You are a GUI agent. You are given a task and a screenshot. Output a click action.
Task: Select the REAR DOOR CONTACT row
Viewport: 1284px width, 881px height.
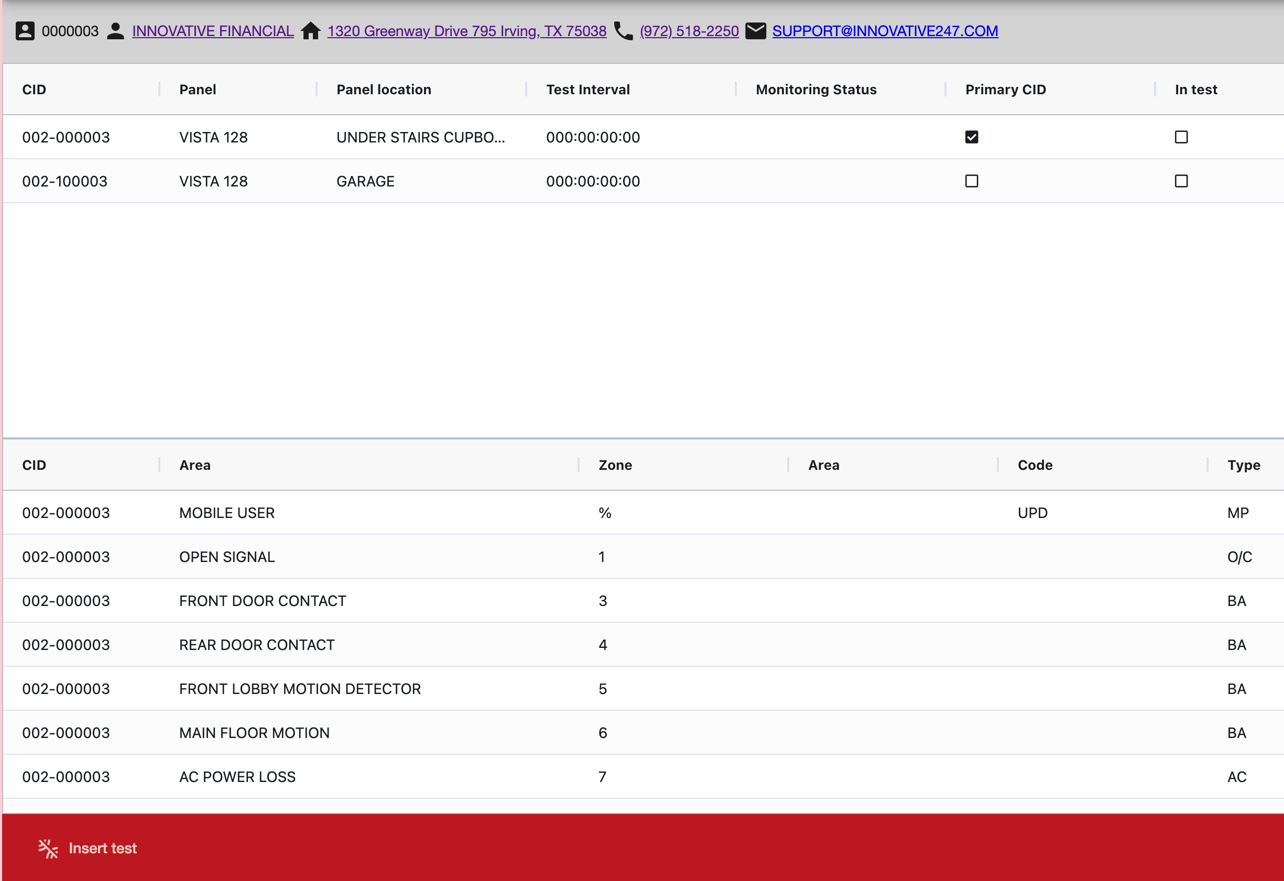643,645
